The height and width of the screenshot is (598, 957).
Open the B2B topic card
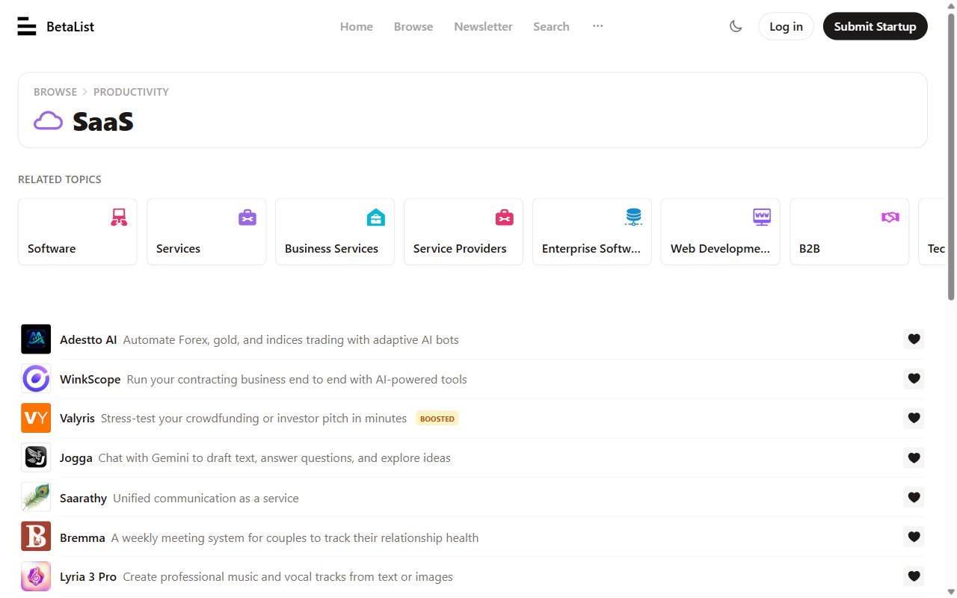point(849,232)
